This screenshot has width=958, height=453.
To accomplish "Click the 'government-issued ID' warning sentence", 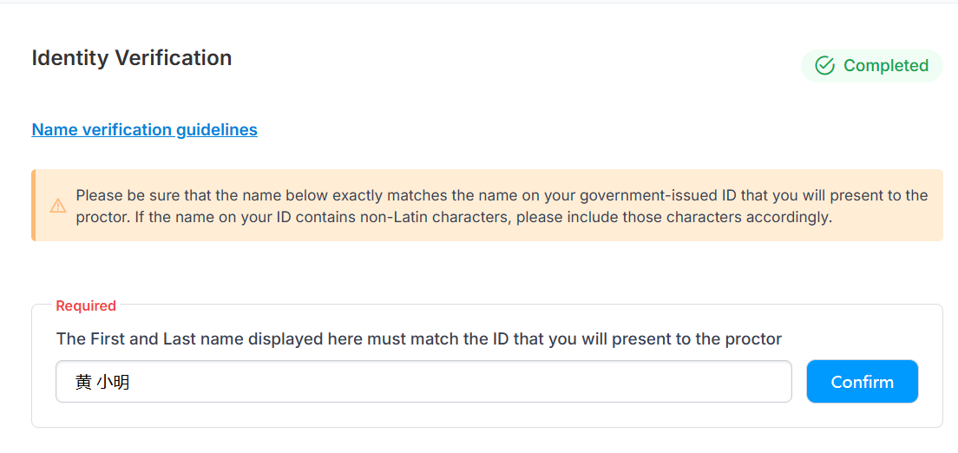I will tap(502, 195).
